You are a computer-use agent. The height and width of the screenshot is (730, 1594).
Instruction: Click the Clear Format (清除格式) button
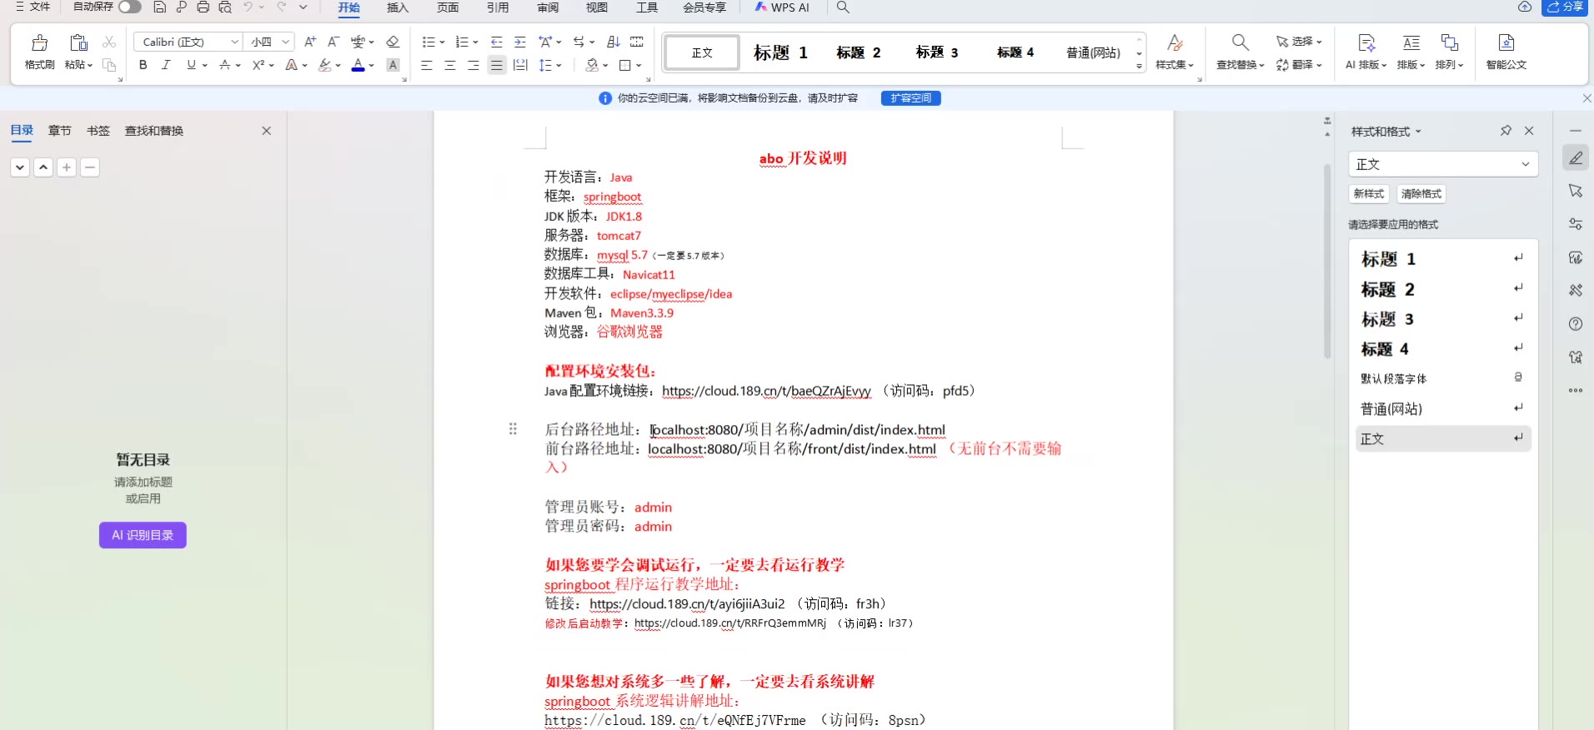[1421, 194]
